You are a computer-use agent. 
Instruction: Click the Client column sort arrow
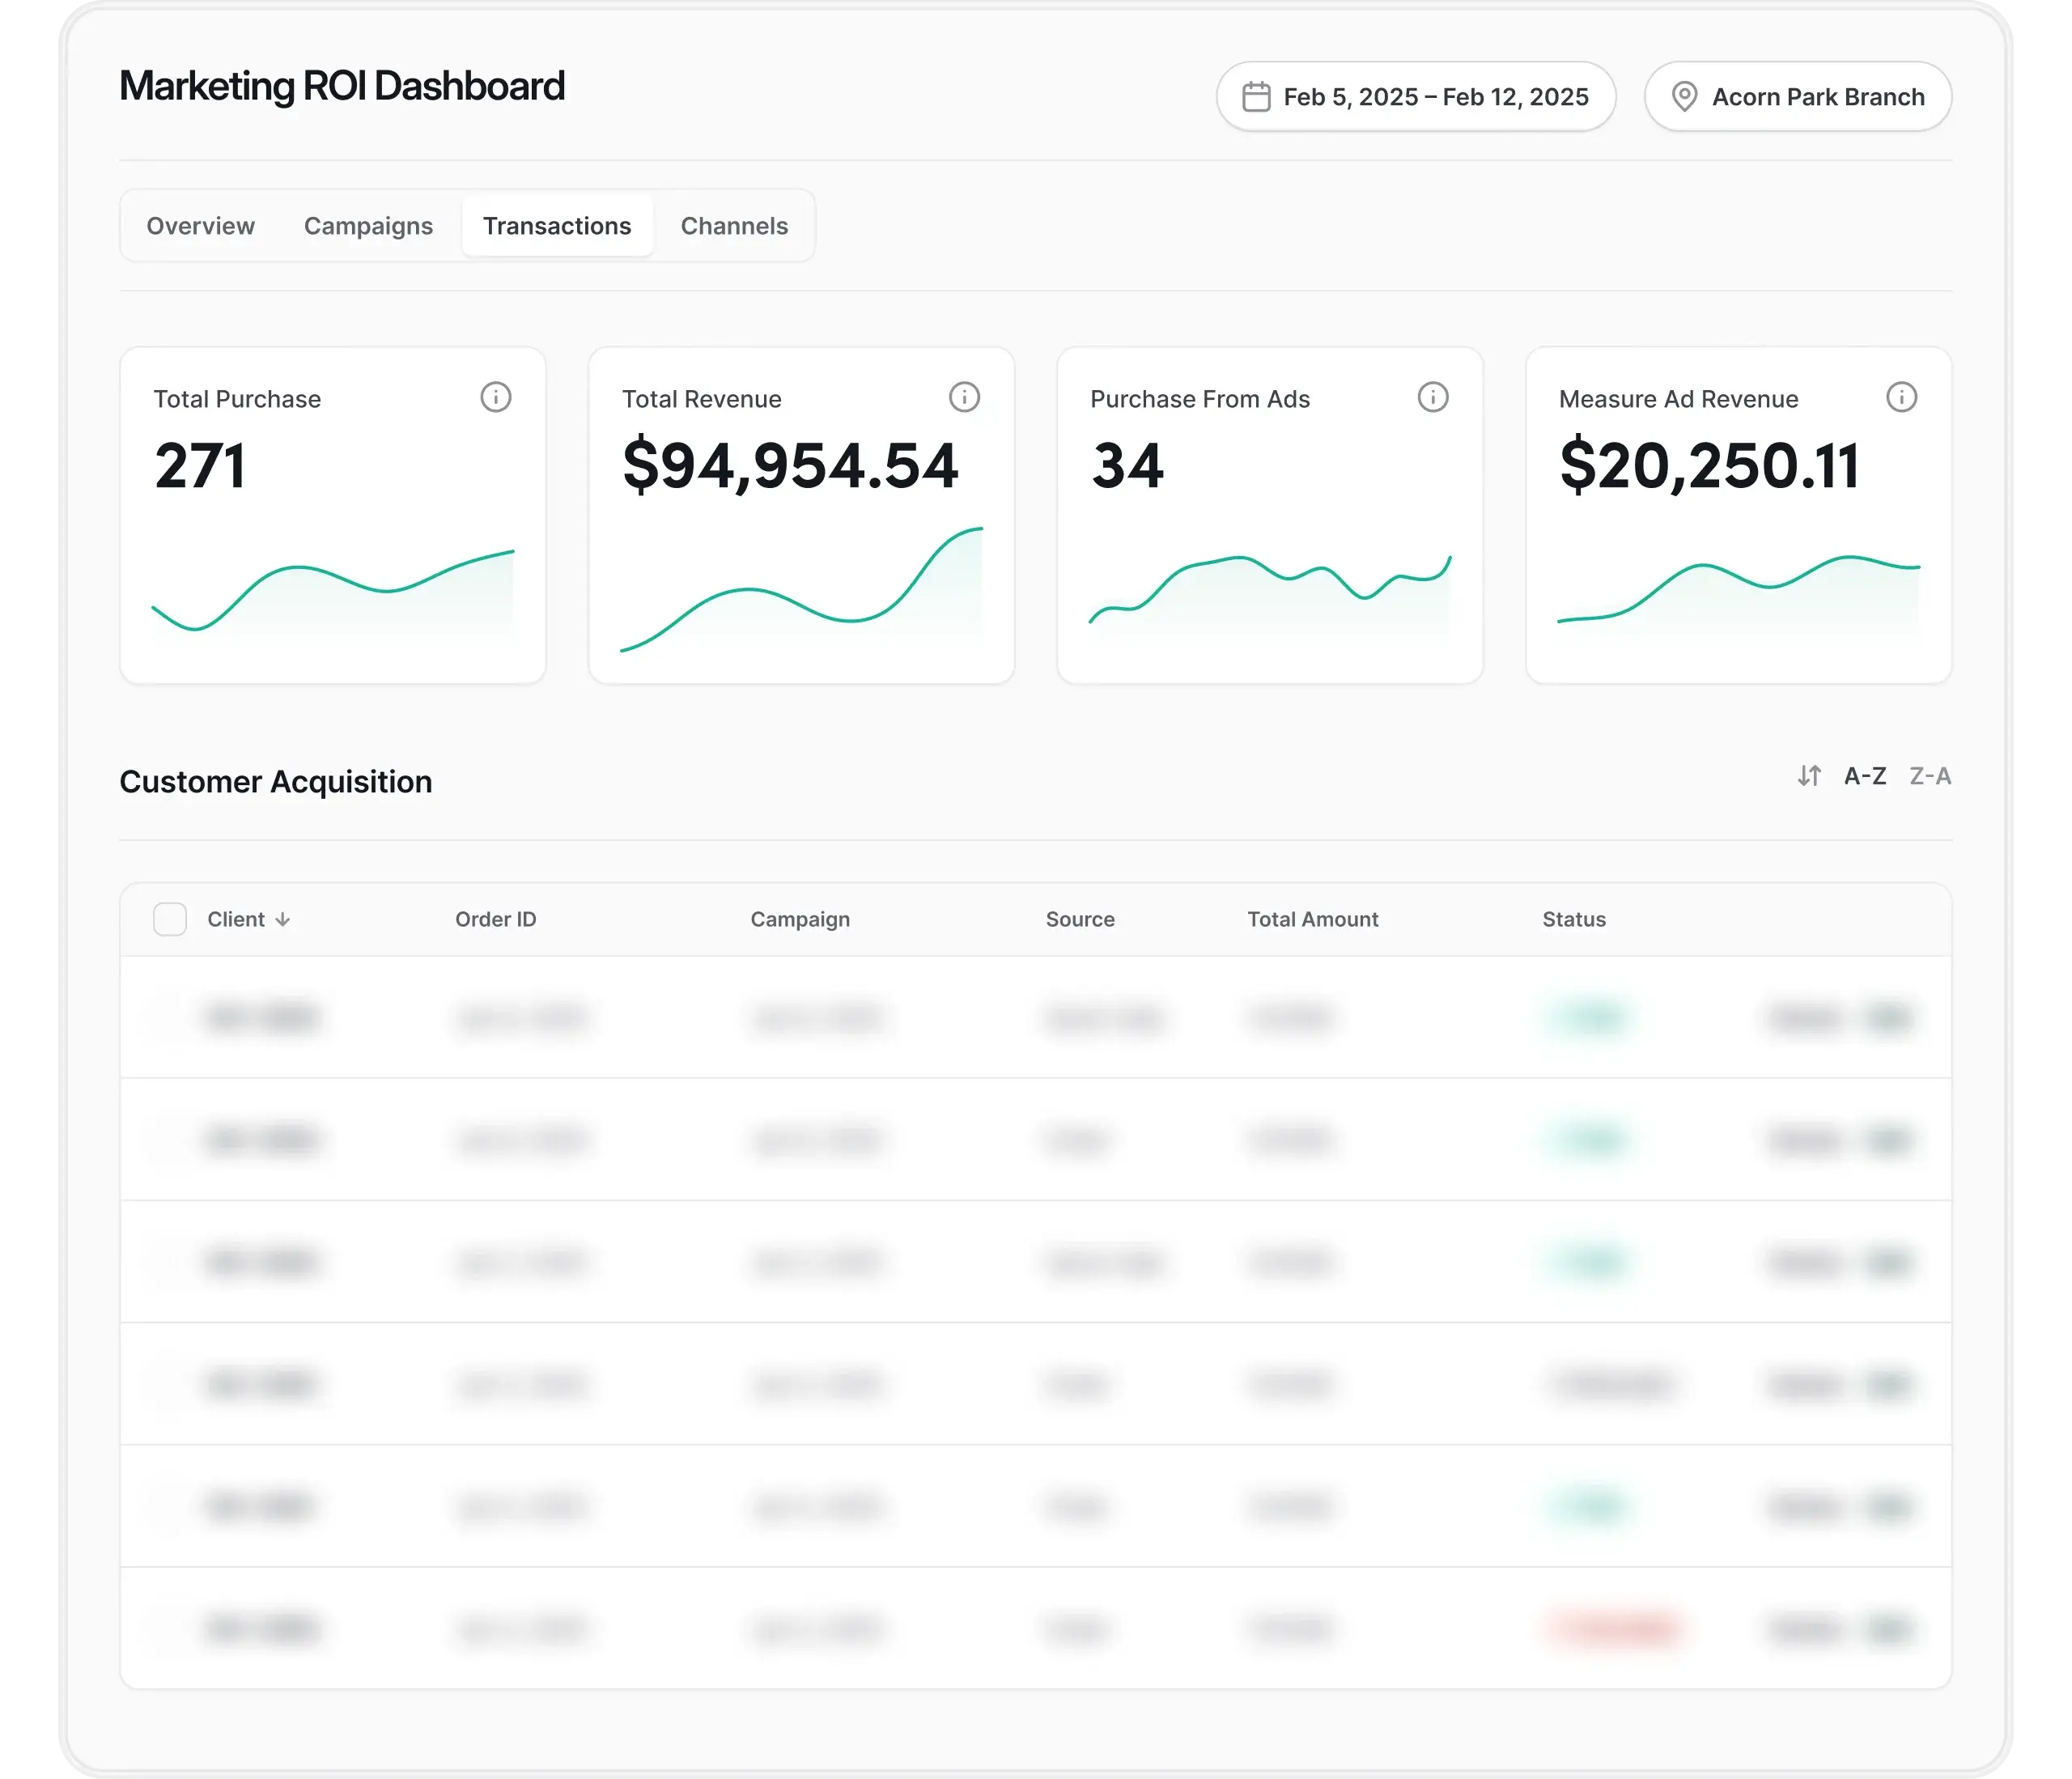point(283,920)
